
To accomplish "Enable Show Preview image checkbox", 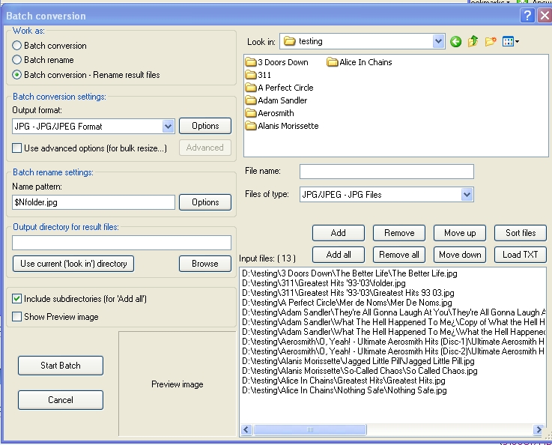I will click(17, 316).
